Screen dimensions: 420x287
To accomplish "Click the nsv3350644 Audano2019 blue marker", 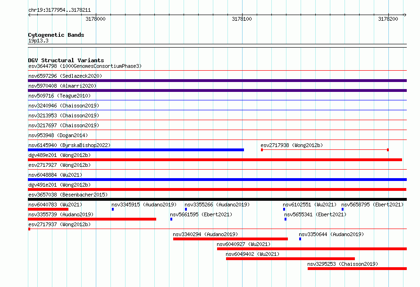I will coord(300,239).
